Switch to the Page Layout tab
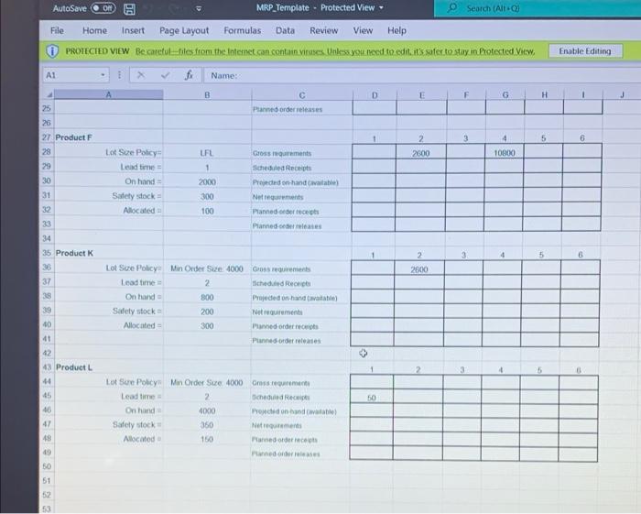The height and width of the screenshot is (514, 641). [x=184, y=30]
